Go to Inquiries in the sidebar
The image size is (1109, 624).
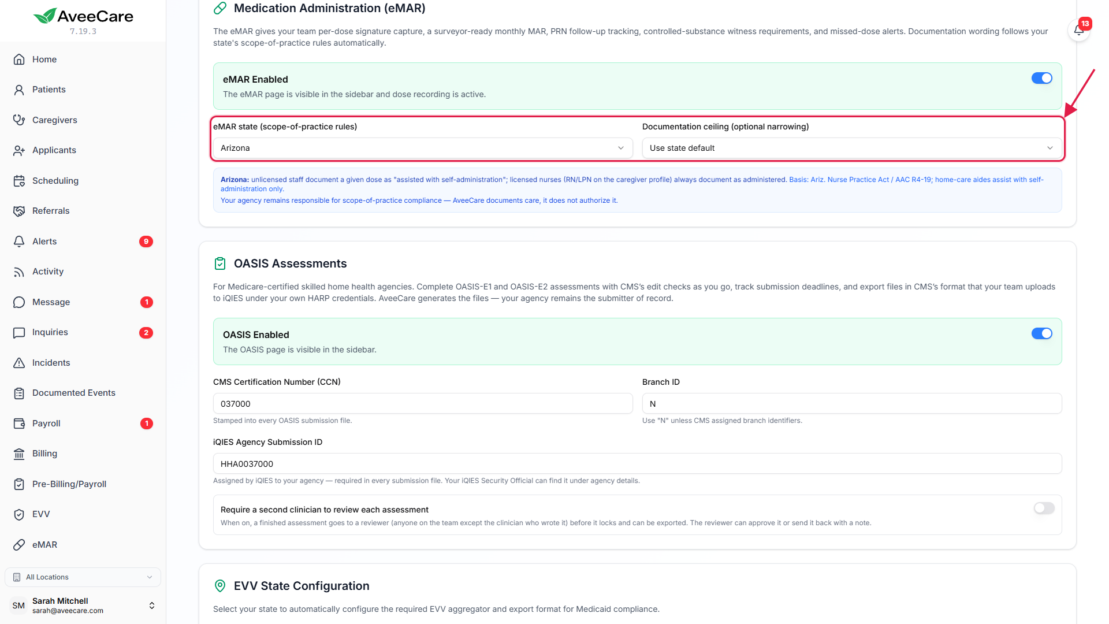click(x=50, y=332)
